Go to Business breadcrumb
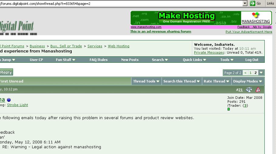The width and height of the screenshot is (276, 154). click(37, 46)
